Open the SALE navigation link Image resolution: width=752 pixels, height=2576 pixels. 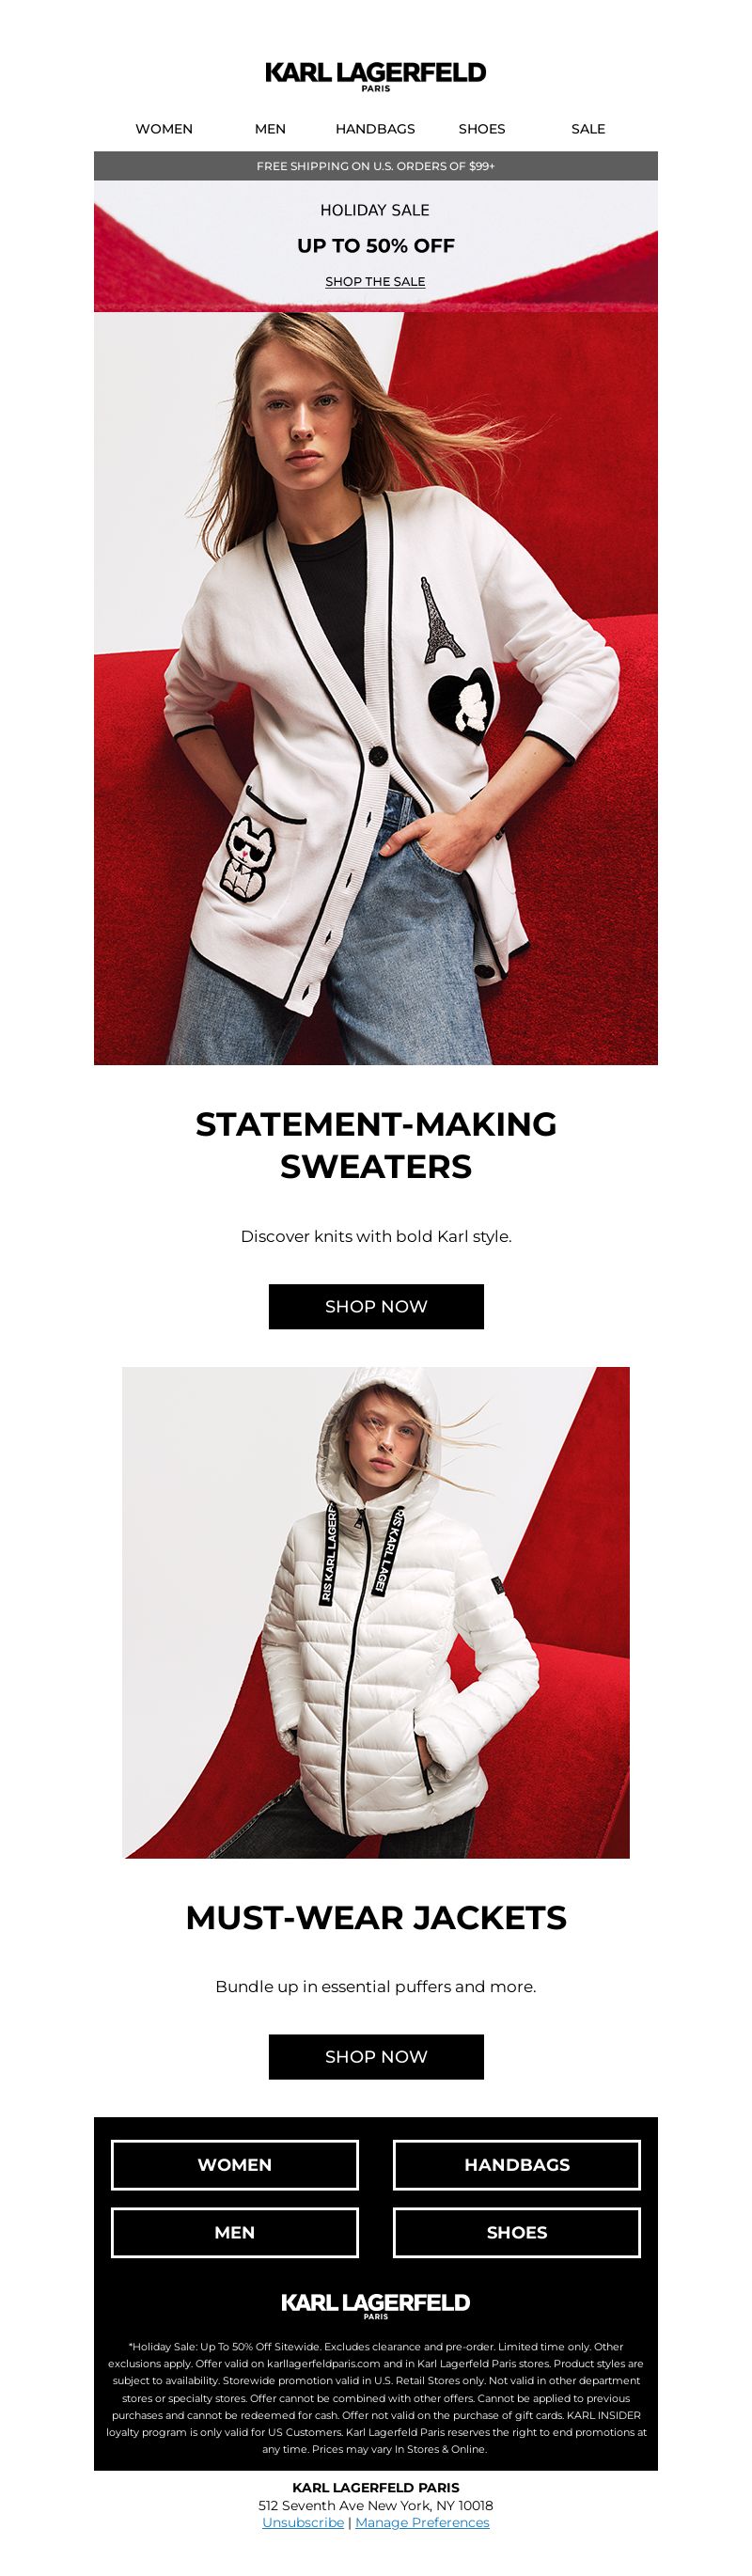tap(588, 129)
